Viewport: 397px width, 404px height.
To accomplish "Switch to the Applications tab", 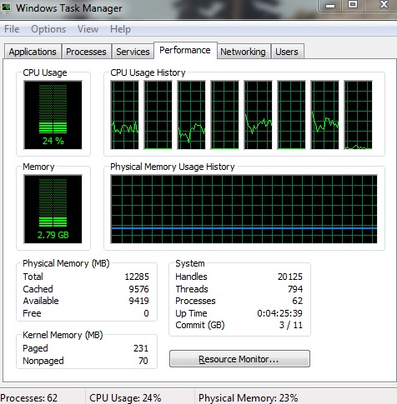I will [x=33, y=52].
